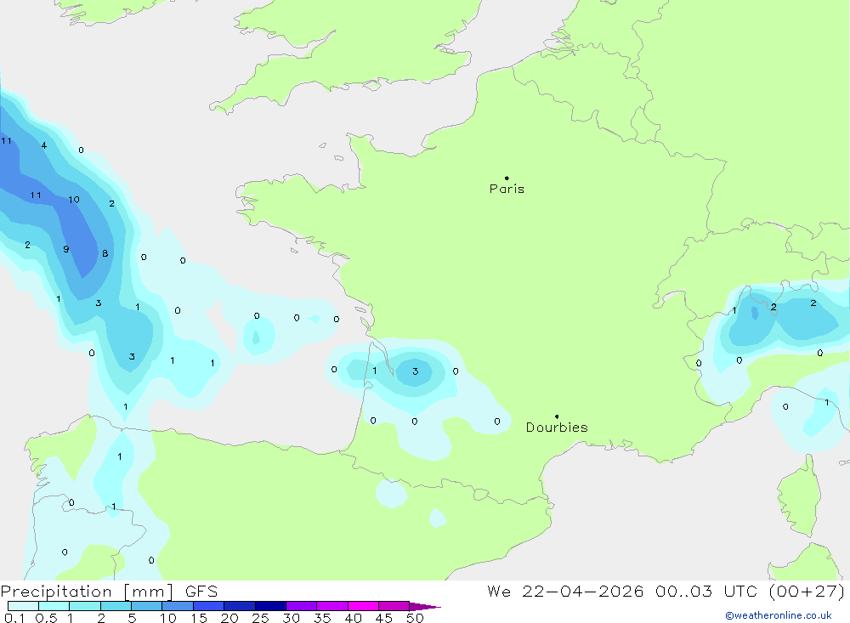
Task: Click the legend label '0.5'
Action: (x=46, y=618)
